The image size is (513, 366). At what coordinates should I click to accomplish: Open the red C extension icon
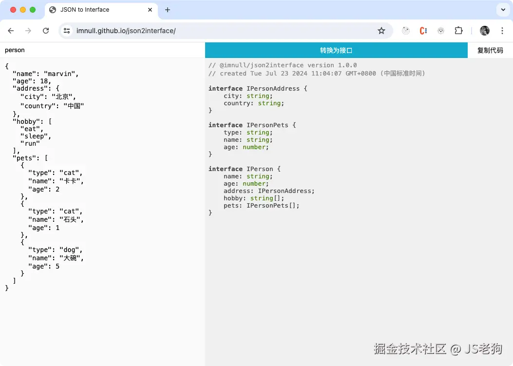pyautogui.click(x=423, y=31)
